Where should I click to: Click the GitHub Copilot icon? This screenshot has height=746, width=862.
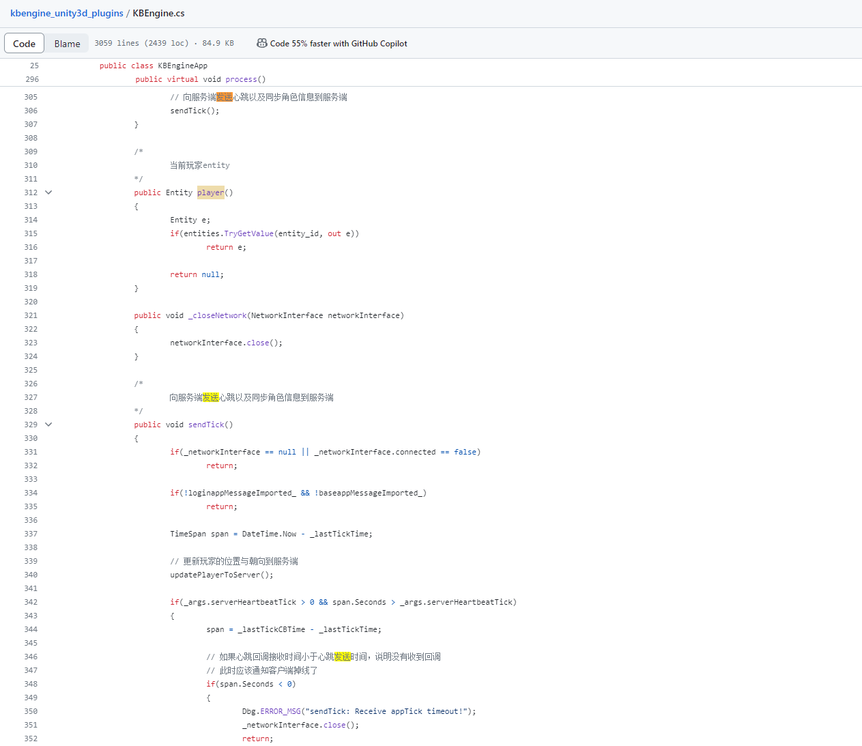(x=261, y=43)
